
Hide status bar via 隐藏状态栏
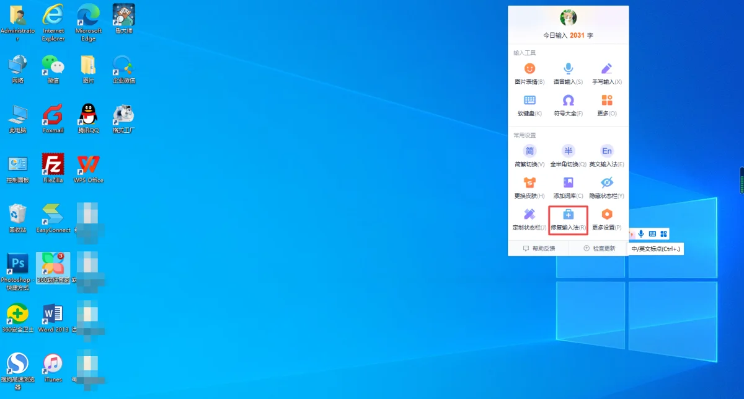point(606,182)
